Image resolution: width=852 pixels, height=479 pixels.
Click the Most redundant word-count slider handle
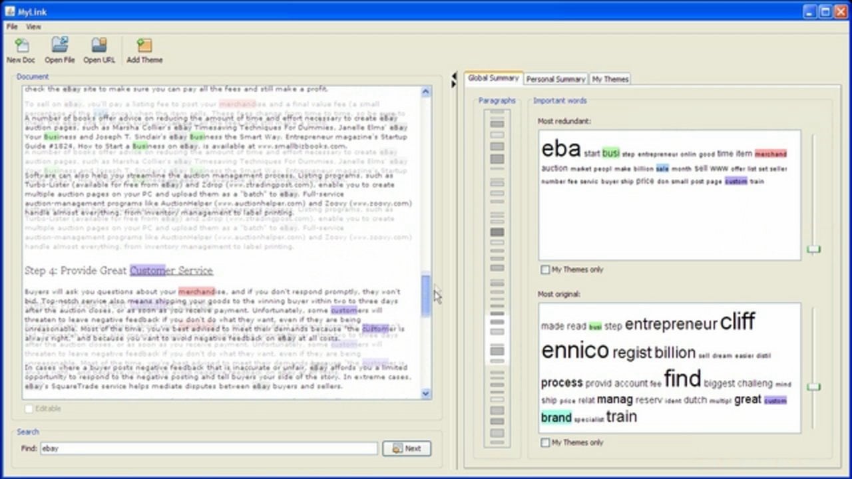pos(813,249)
